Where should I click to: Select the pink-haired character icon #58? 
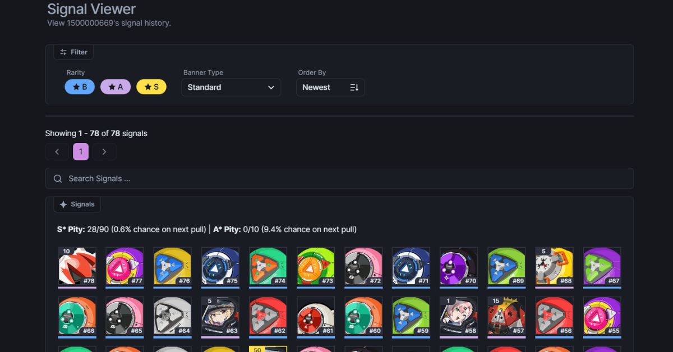coord(459,316)
